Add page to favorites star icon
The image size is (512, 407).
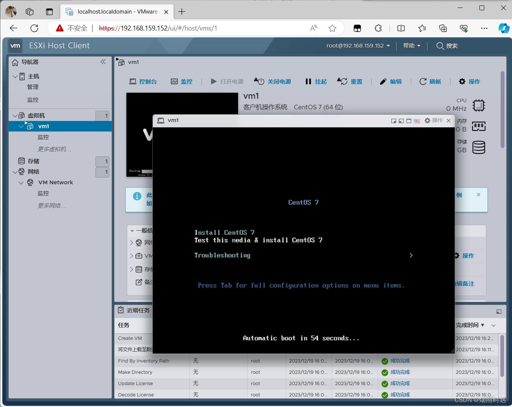coord(332,28)
